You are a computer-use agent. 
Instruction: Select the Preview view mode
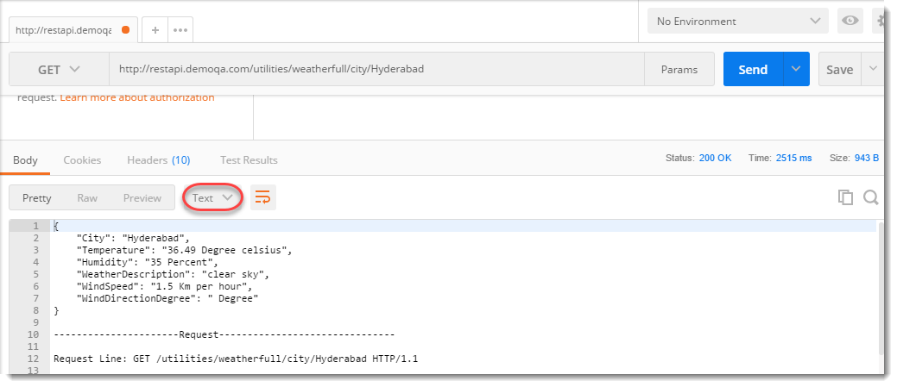142,198
